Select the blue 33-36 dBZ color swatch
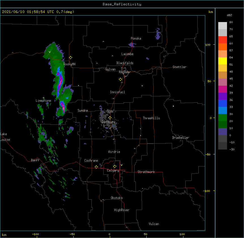 (x=222, y=103)
